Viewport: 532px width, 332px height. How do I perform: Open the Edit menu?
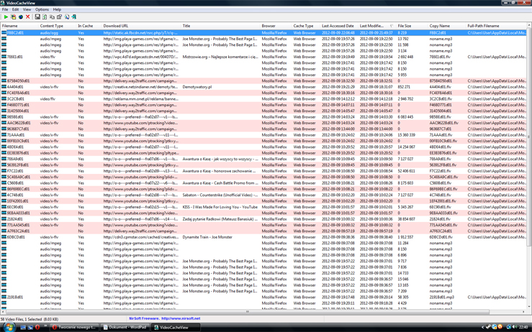16,9
